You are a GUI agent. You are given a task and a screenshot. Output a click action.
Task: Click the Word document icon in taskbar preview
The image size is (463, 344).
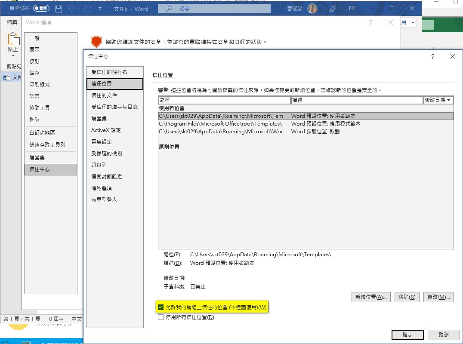(x=6, y=77)
